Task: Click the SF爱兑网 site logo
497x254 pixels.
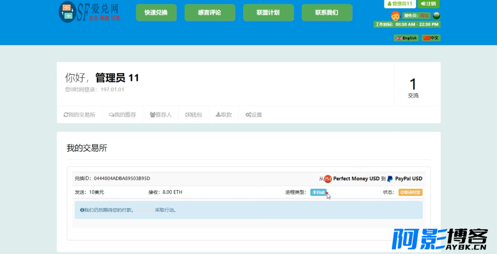Action: (89, 12)
